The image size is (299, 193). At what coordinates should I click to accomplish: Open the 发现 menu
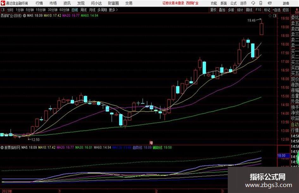81,3
